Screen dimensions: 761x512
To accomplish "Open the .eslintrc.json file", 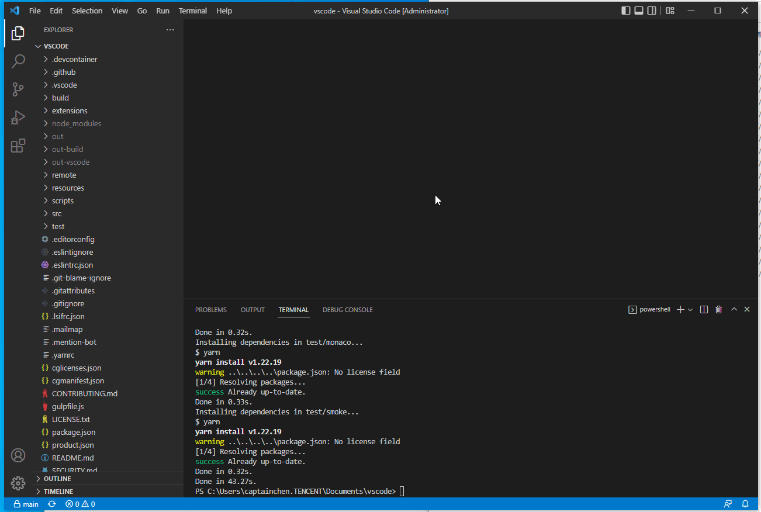I will (108, 265).
